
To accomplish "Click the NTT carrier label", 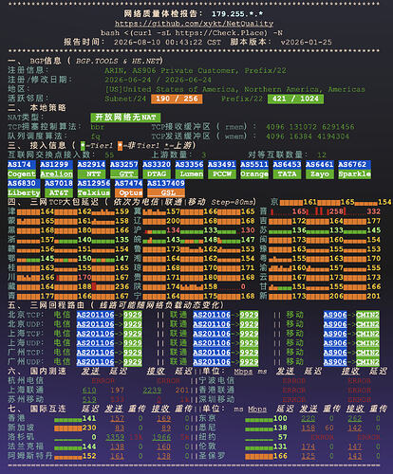I will [x=91, y=173].
